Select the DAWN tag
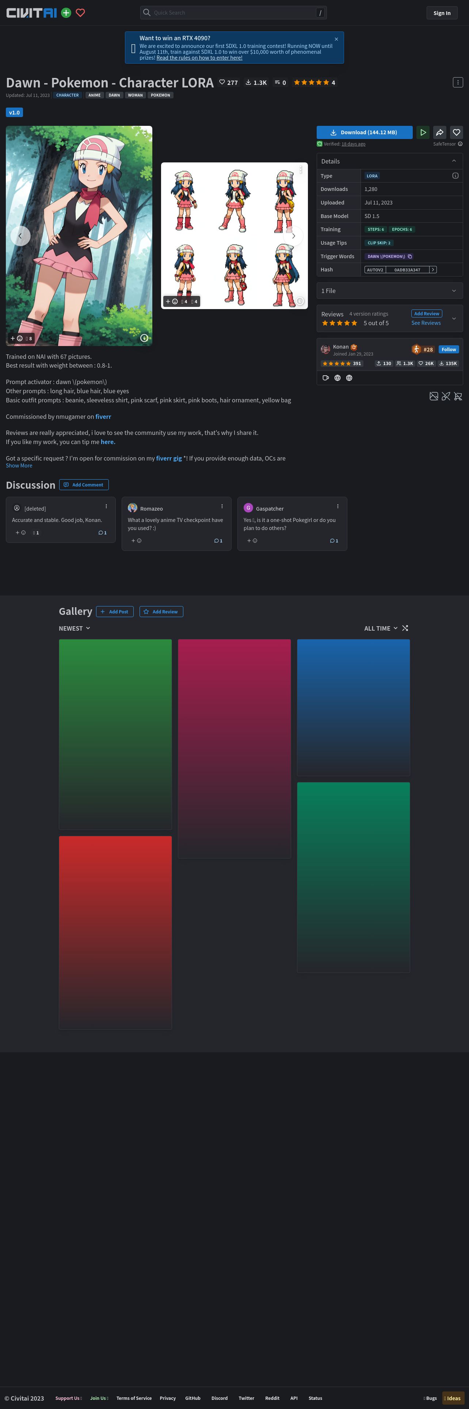Screen dimensions: 469x1409 (x=114, y=95)
